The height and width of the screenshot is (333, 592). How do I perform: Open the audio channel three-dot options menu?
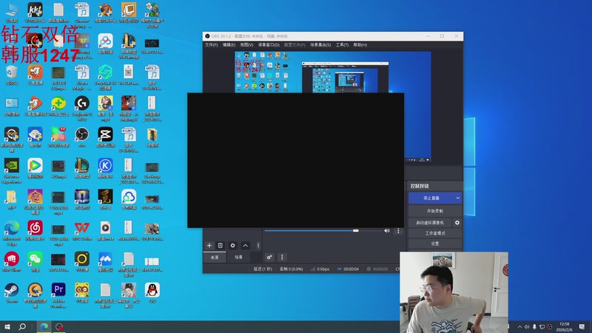[x=398, y=231]
